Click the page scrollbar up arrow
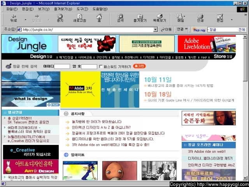This screenshot has height=187, width=249. [x=245, y=37]
